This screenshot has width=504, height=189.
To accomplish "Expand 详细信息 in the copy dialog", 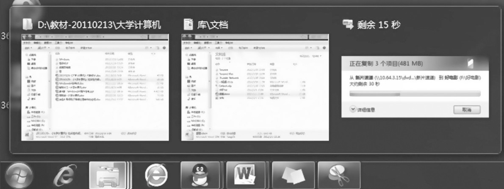I will coord(363,110).
